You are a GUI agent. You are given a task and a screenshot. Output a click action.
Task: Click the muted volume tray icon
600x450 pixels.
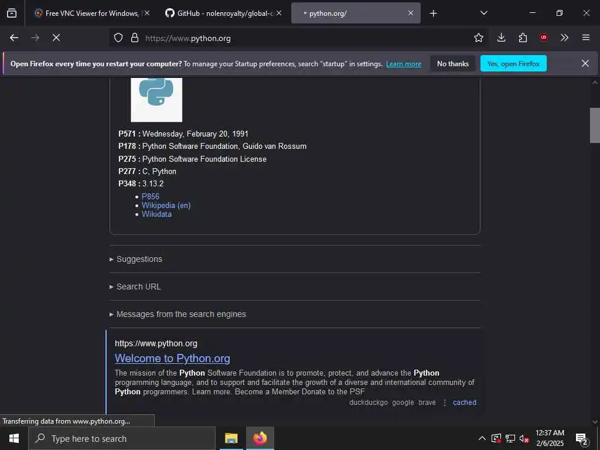[x=524, y=438]
